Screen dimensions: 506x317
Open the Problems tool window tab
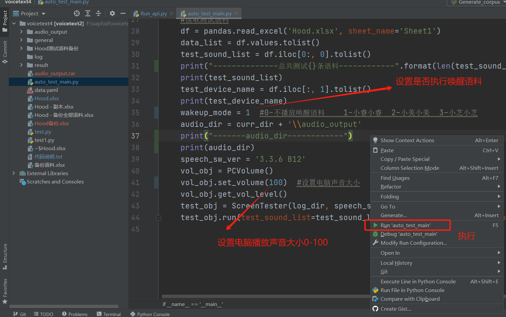[75, 314]
